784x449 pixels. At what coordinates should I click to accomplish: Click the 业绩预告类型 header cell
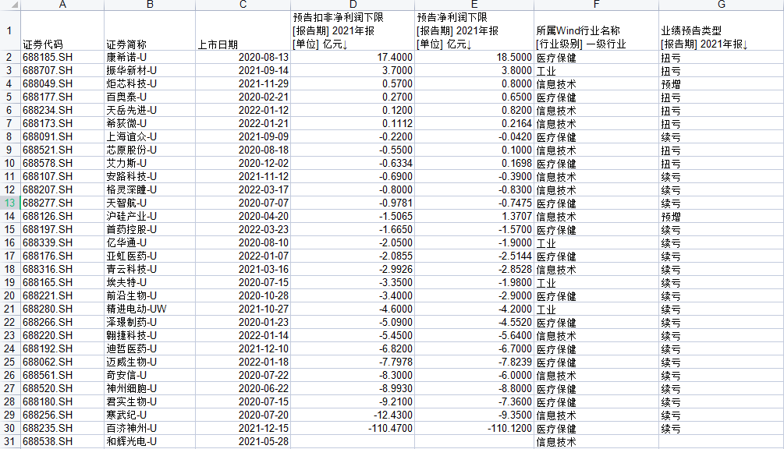(721, 30)
